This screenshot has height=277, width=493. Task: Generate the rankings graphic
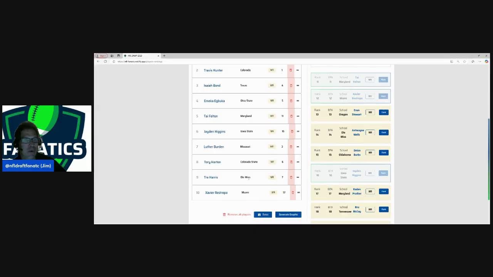(x=288, y=215)
